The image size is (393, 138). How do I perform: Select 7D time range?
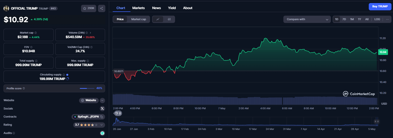[344, 19]
